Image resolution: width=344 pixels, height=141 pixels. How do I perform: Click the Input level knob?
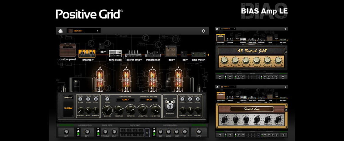point(66,132)
